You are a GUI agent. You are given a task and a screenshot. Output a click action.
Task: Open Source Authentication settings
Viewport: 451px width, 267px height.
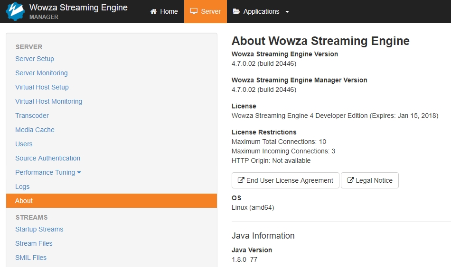click(x=48, y=158)
